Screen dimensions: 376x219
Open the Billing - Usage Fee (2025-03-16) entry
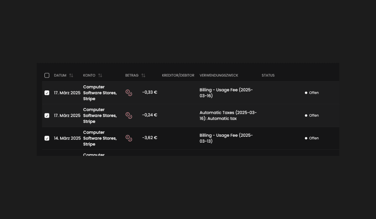[226, 93]
